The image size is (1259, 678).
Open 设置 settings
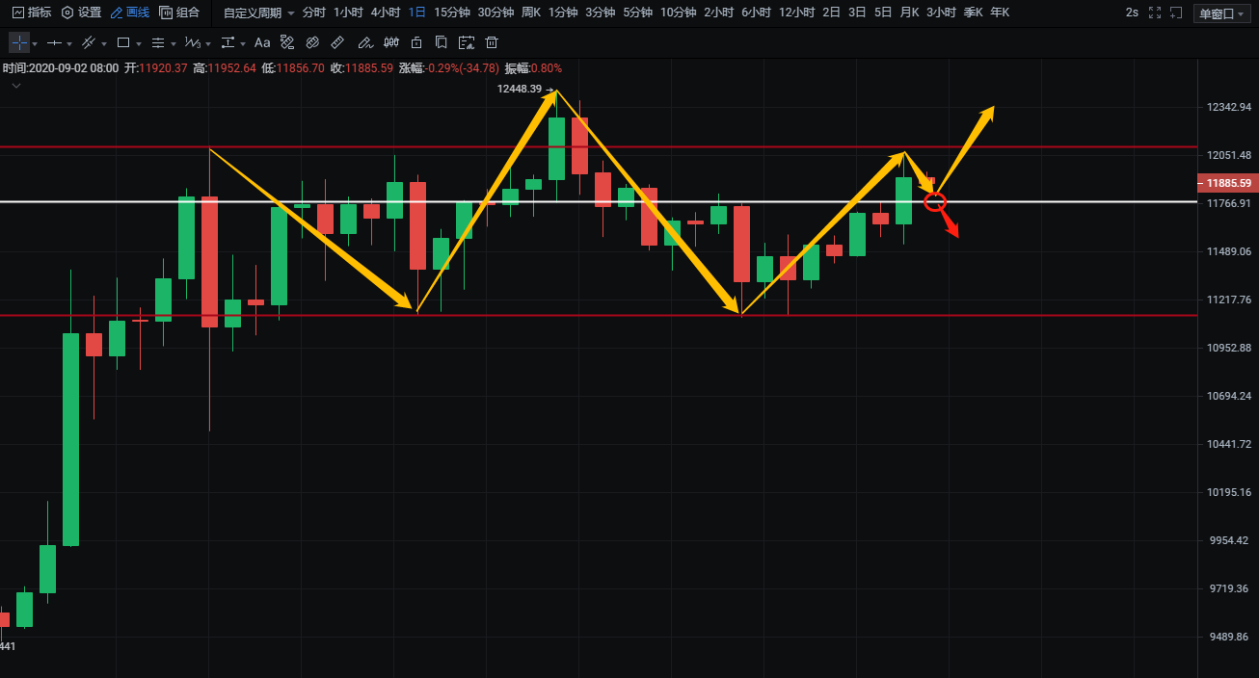pyautogui.click(x=81, y=13)
